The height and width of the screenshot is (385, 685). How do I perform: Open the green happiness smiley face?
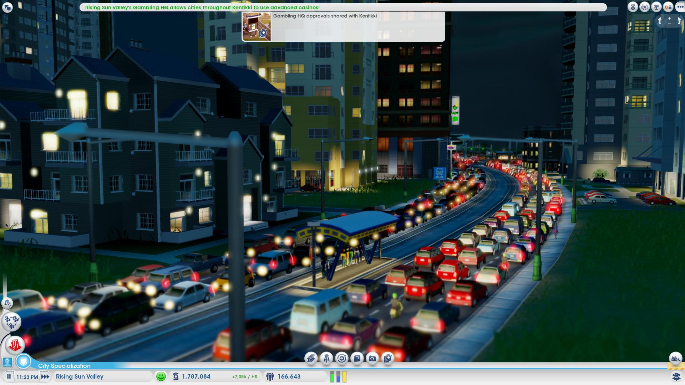pos(161,376)
